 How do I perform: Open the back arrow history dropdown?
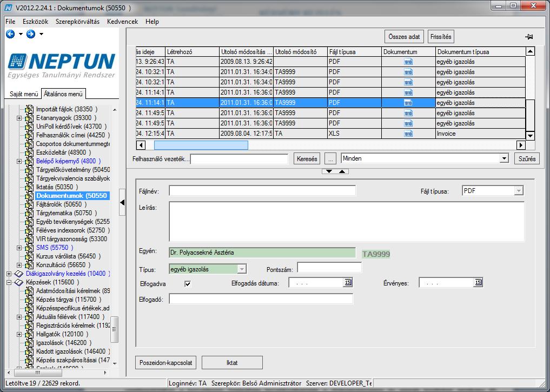[21, 34]
